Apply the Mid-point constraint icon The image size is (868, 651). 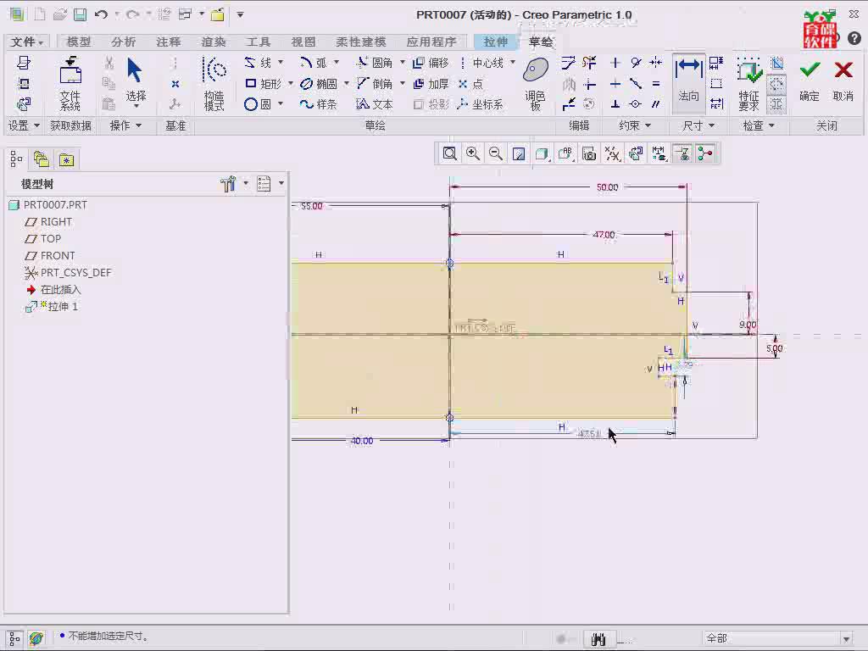(636, 84)
